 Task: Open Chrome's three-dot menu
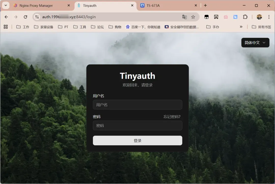click(269, 17)
